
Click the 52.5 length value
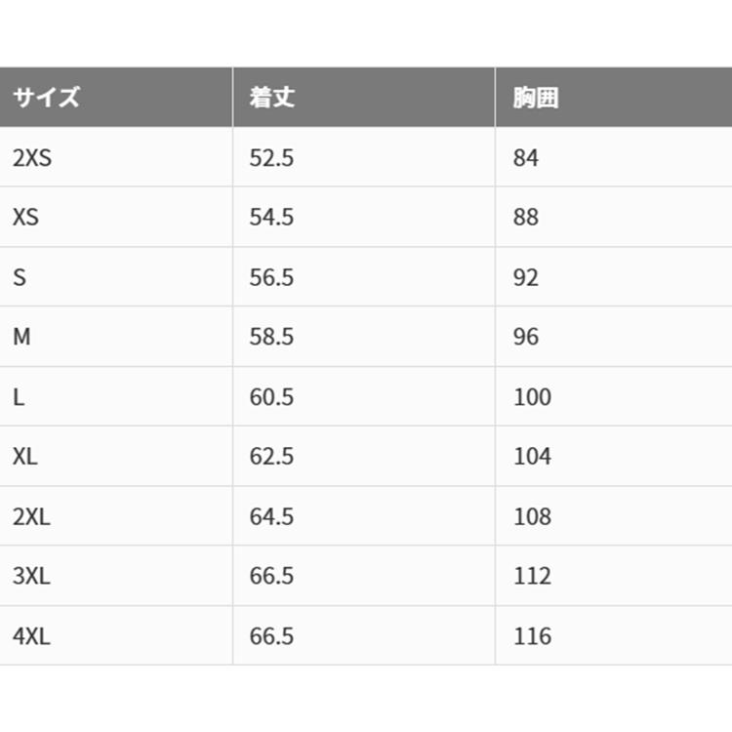click(x=271, y=158)
